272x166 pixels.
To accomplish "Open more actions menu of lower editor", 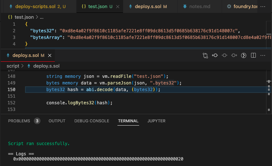I will [263, 55].
